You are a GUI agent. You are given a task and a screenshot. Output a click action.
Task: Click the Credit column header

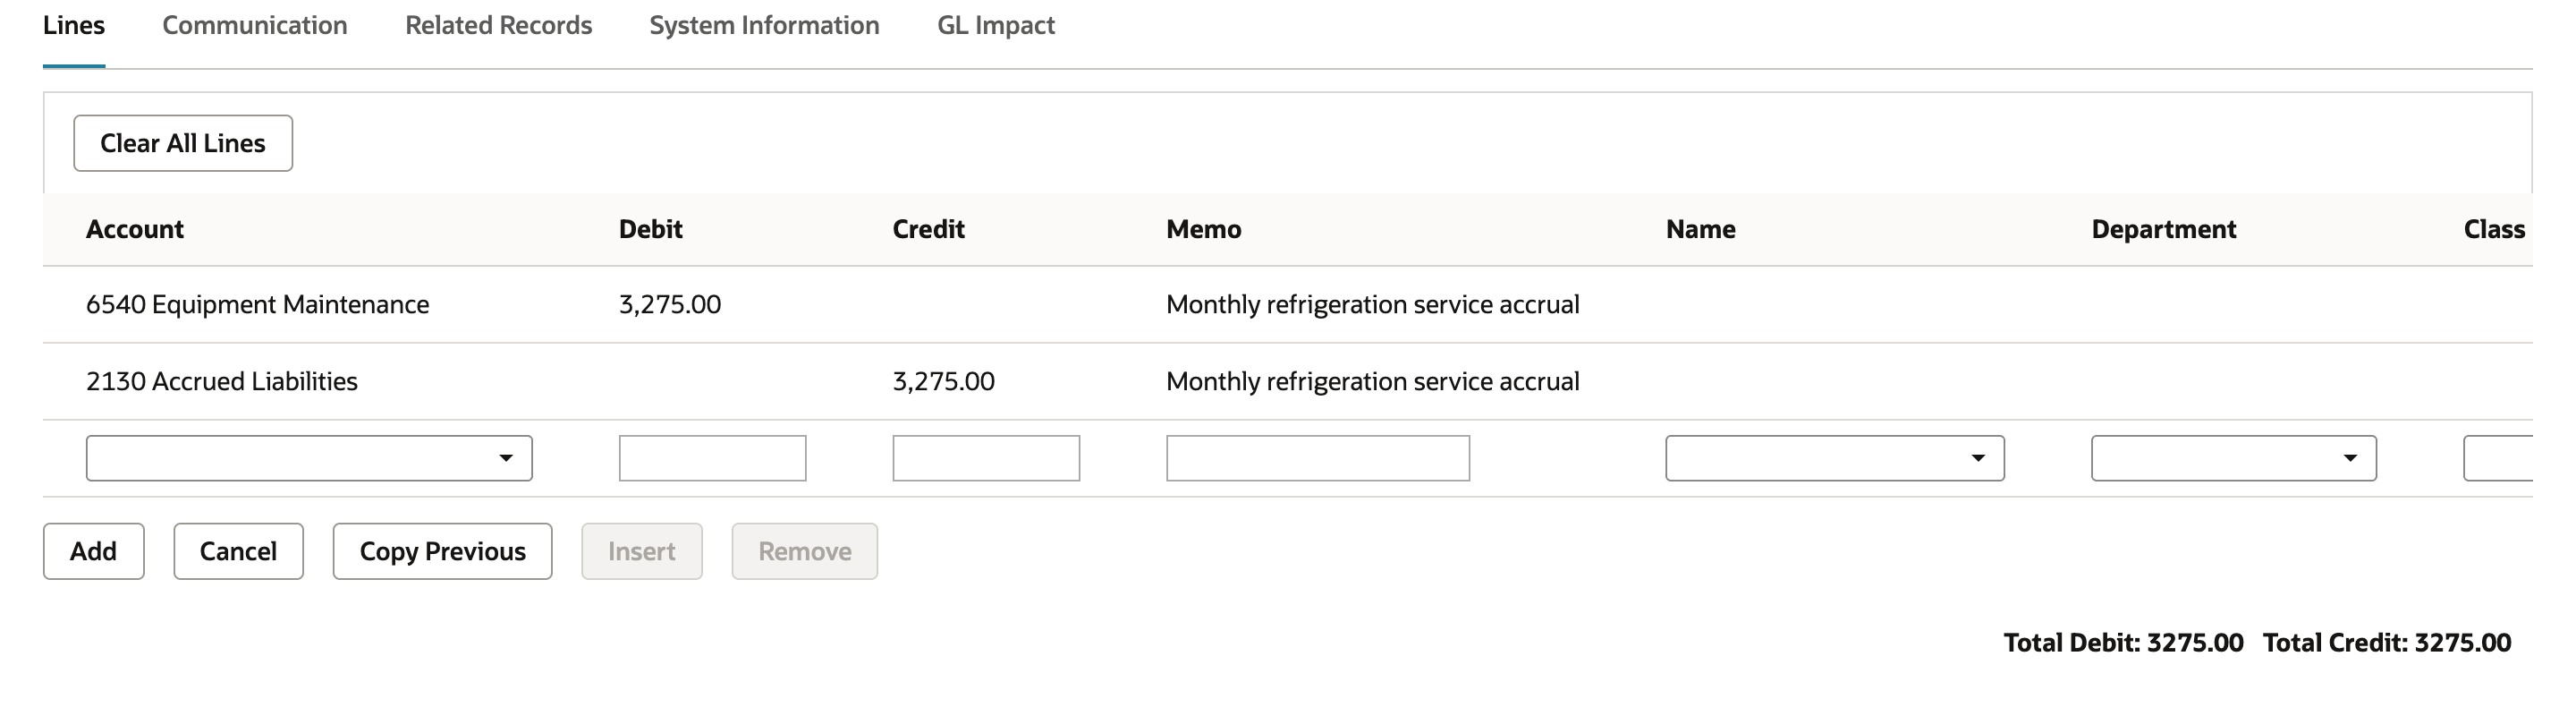coord(929,229)
